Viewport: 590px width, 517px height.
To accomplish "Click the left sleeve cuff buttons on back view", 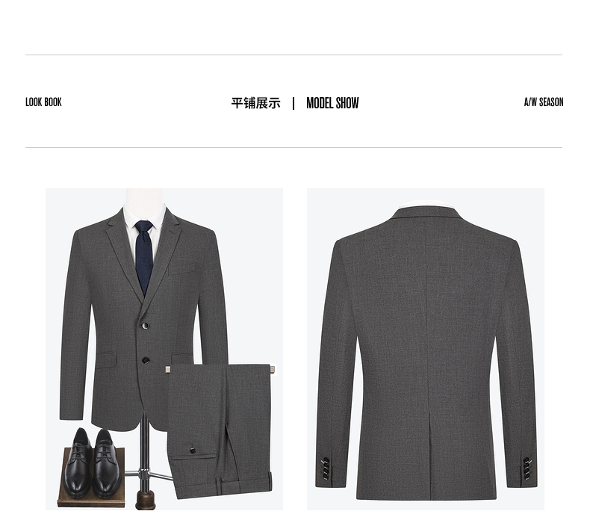I will 326,468.
